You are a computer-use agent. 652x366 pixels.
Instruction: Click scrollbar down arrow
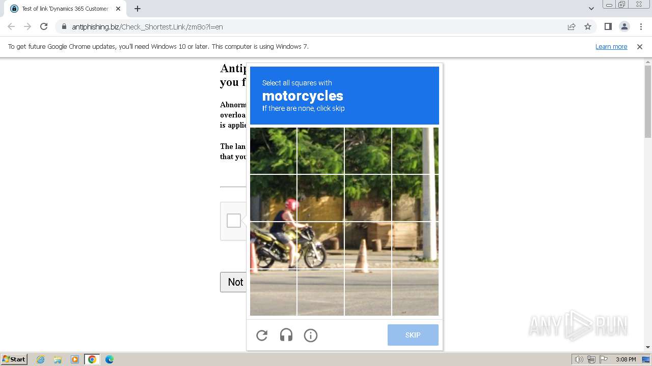point(648,347)
